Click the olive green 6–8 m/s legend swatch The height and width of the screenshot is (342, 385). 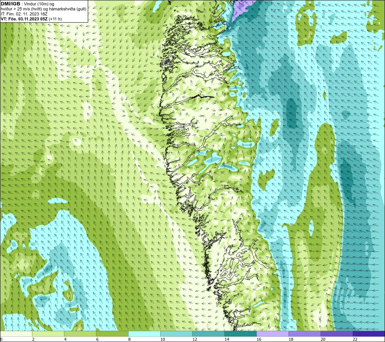pos(112,334)
